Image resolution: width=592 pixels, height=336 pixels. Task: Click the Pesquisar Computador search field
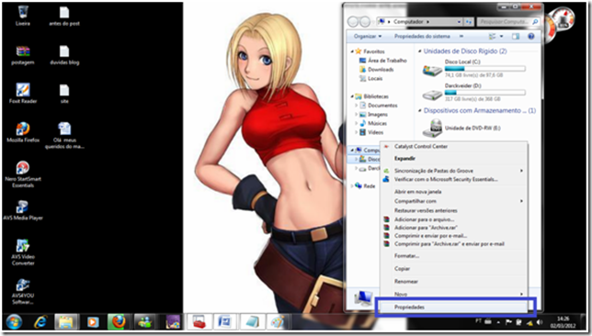(x=507, y=22)
